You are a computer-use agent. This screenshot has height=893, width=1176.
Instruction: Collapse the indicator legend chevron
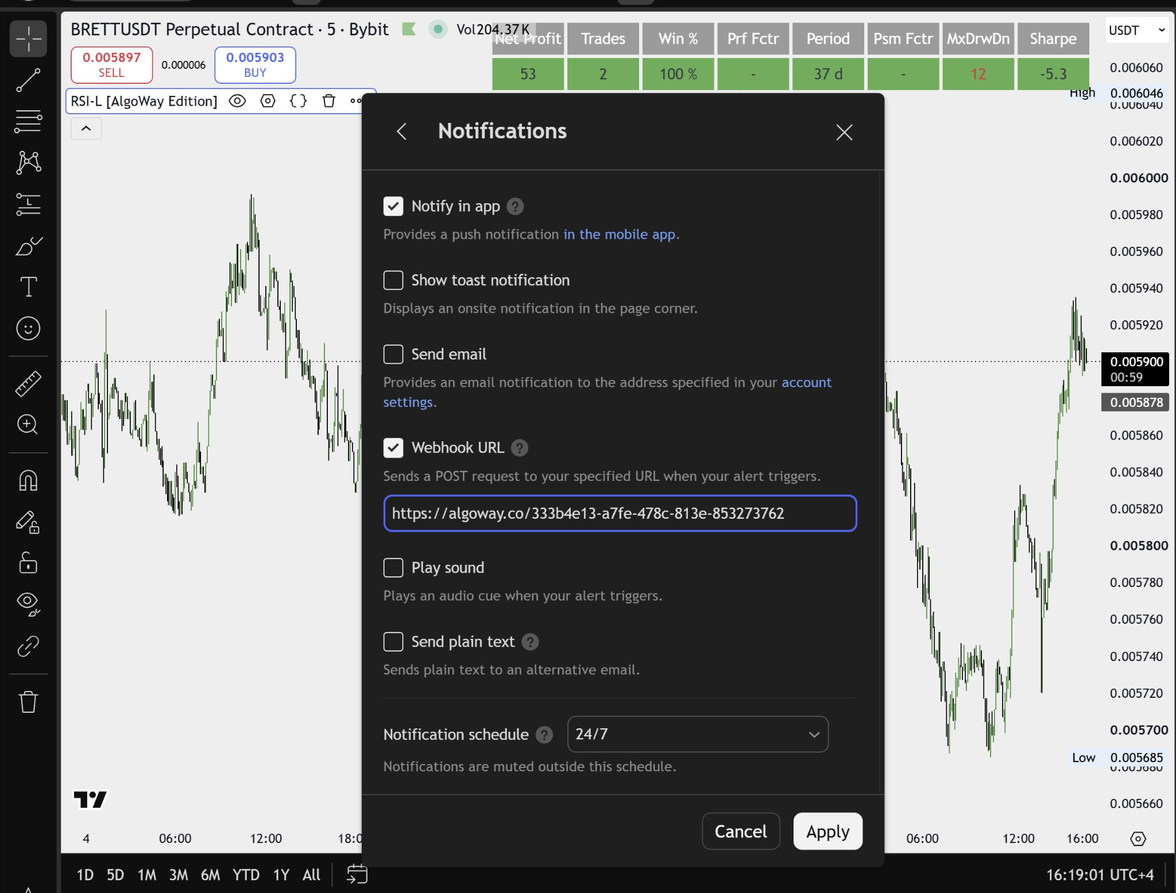86,128
